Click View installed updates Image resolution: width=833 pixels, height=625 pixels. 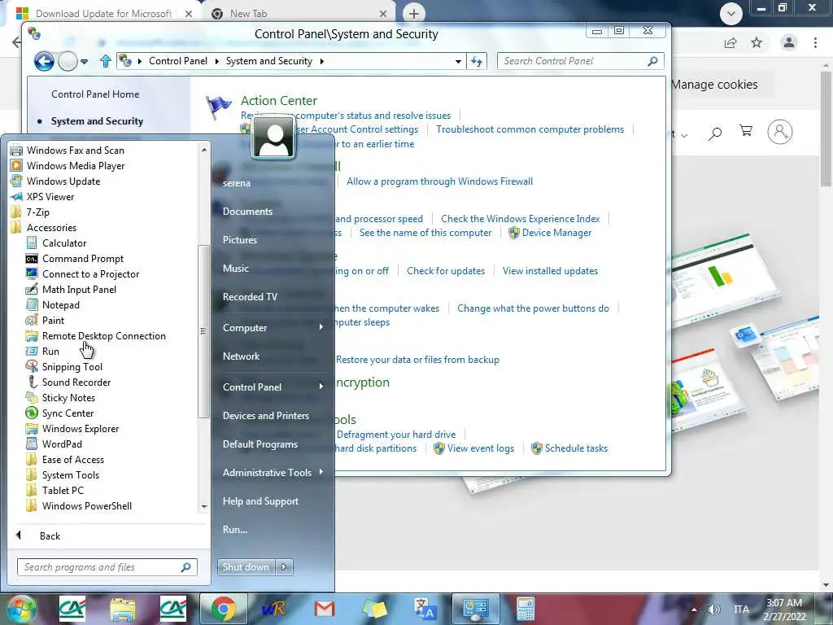[551, 270]
